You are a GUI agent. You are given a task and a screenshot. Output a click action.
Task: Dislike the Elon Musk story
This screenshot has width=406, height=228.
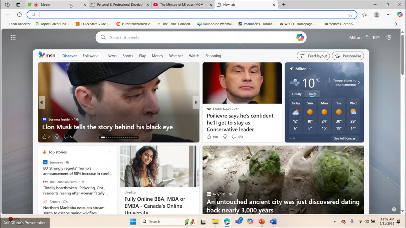pos(56,137)
